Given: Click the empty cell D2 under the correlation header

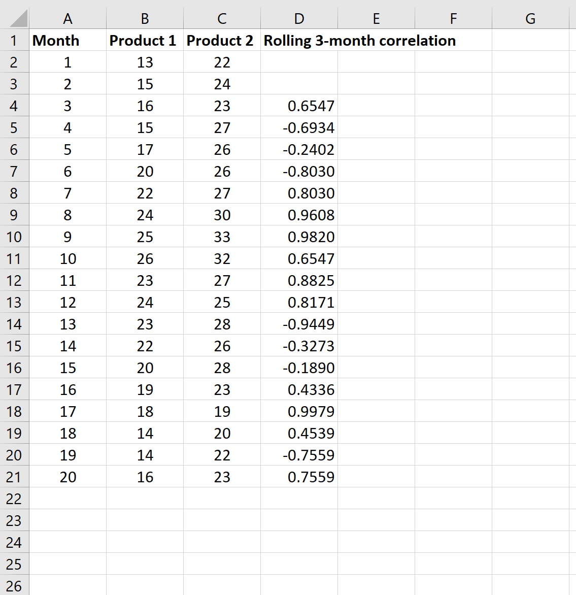Looking at the screenshot, I should (x=299, y=62).
